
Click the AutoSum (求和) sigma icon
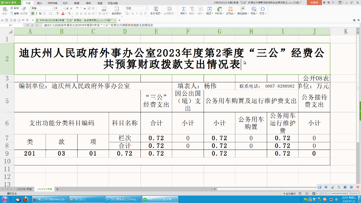pyautogui.click(x=183, y=9)
